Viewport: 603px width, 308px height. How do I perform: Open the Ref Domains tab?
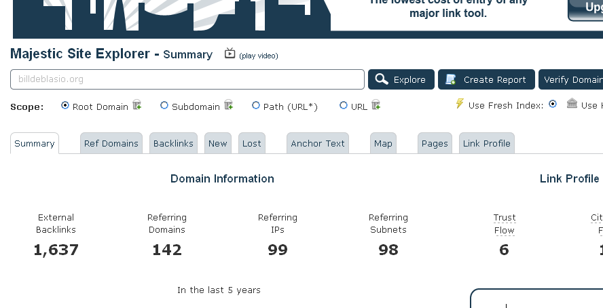(111, 143)
